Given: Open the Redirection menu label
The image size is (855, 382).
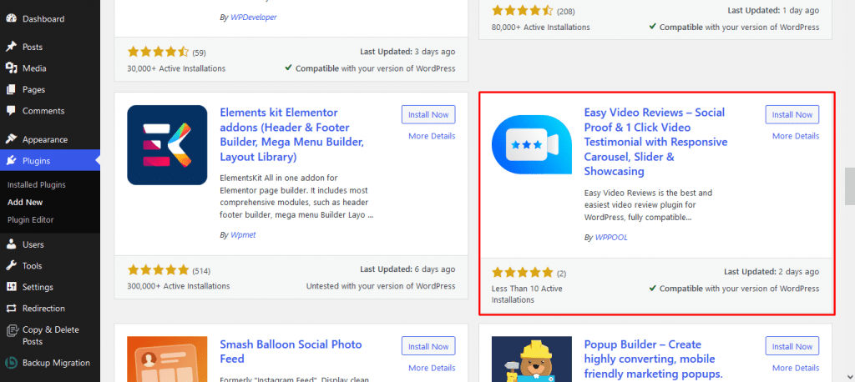Looking at the screenshot, I should tap(43, 309).
